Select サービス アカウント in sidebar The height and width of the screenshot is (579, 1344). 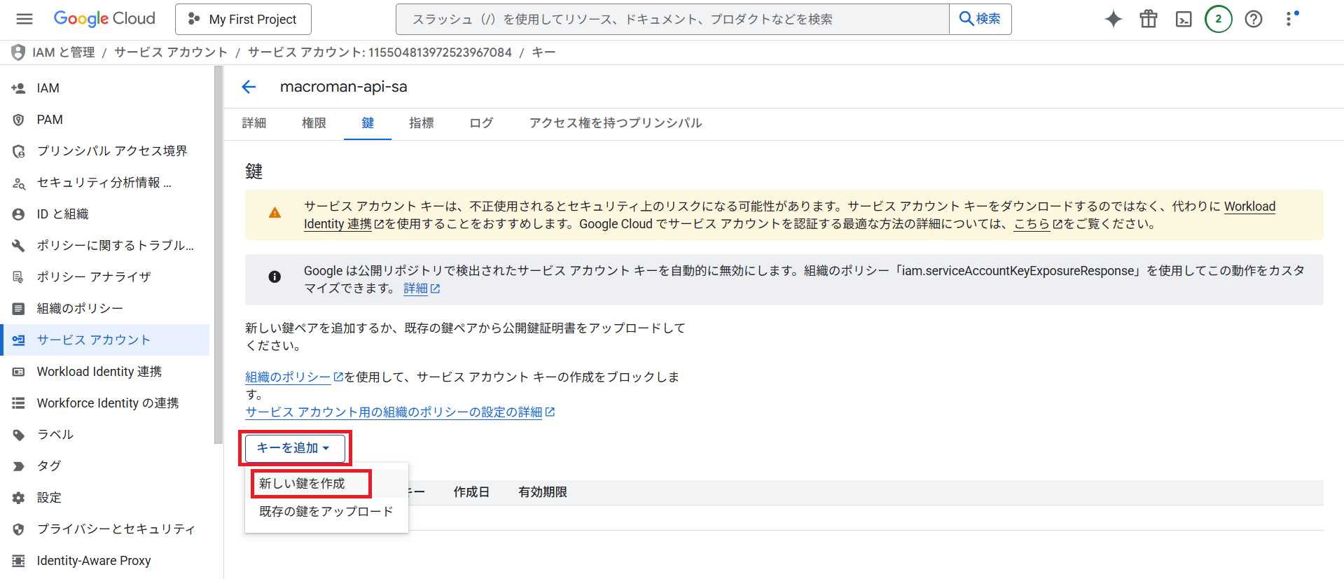tap(105, 340)
